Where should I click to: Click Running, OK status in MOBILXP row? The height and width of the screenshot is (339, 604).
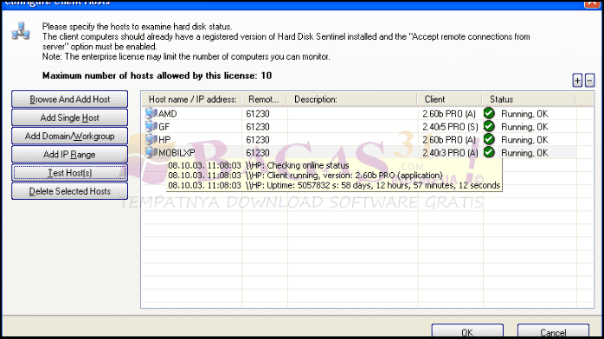click(524, 153)
